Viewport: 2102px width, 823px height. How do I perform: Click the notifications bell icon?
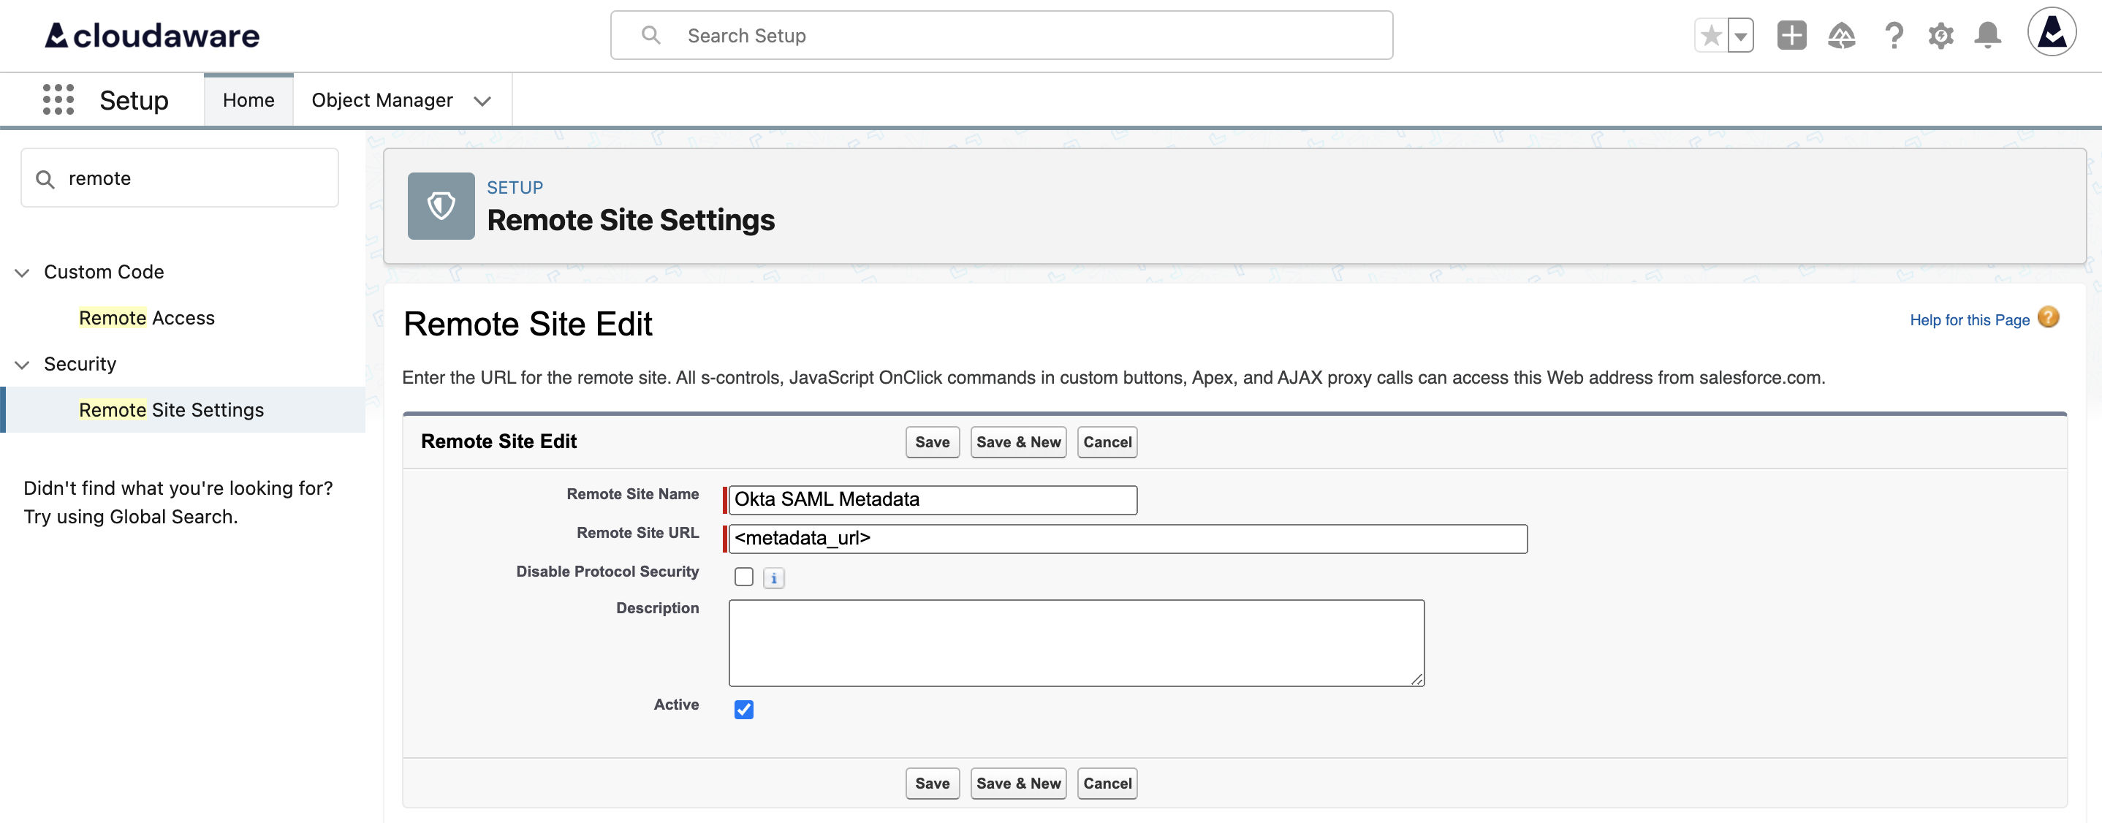1988,35
